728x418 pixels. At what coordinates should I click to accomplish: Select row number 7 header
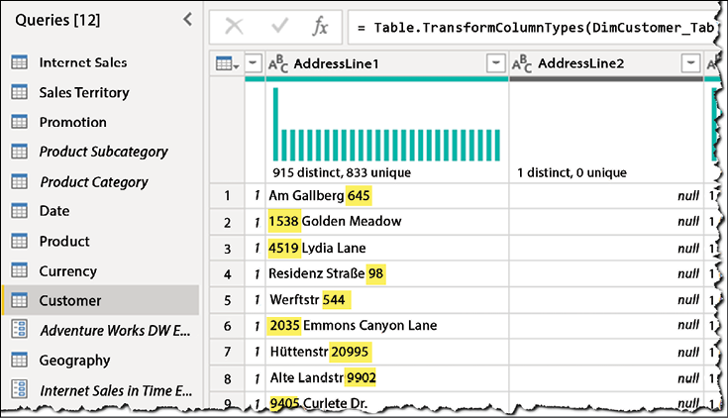tap(227, 352)
